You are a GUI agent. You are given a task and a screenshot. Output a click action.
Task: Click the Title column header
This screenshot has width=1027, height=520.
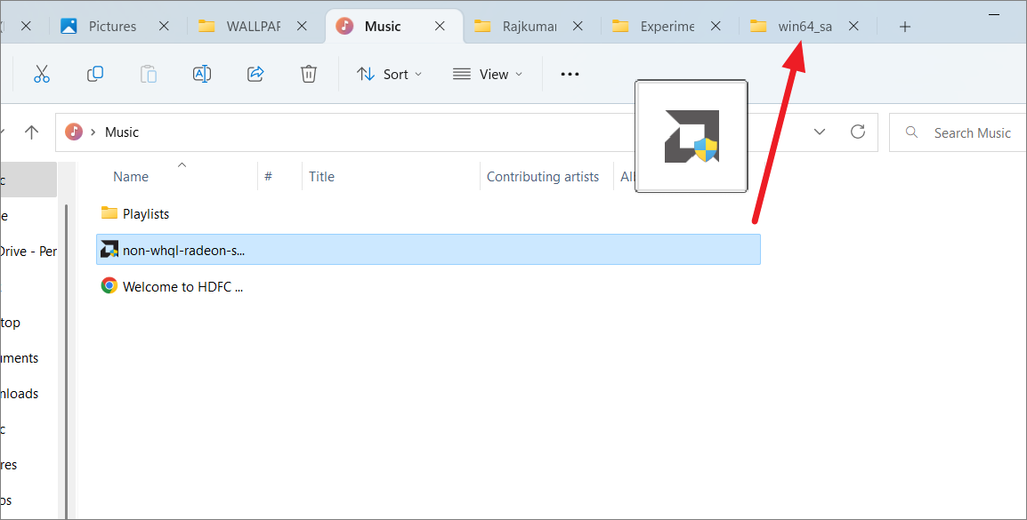point(321,177)
